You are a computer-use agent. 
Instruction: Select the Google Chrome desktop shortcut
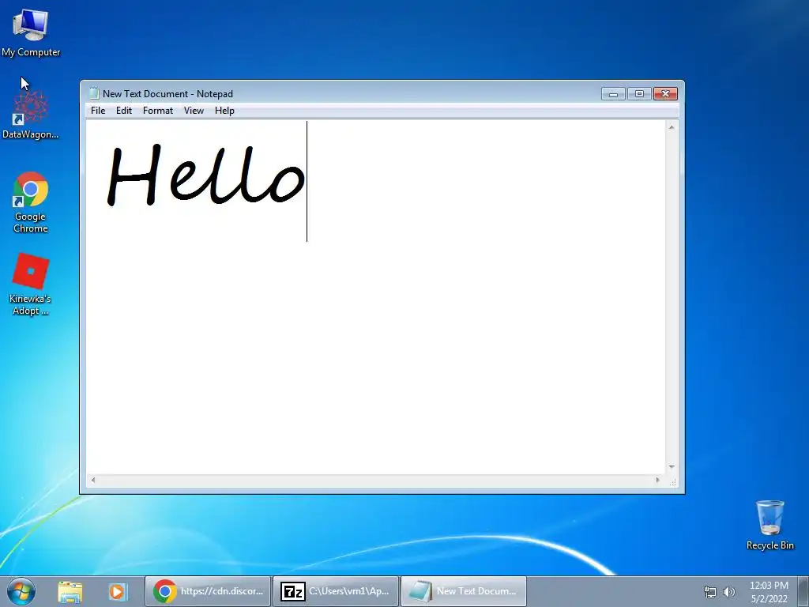click(31, 202)
